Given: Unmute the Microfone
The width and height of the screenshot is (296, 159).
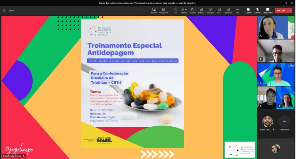Looking at the screenshot, I should tap(257, 10).
